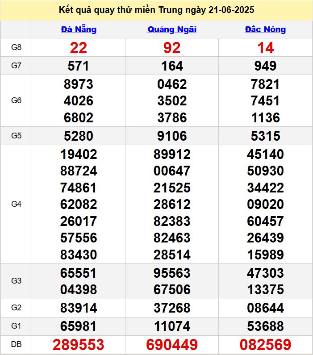Screen dimensions: 313x355
Task: Select G4 number 82463
Action: point(172,238)
